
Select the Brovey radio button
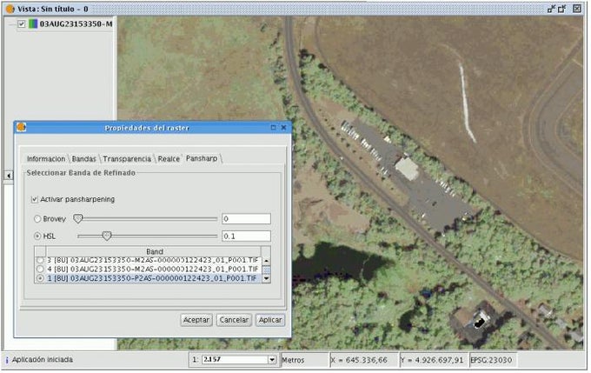tap(37, 219)
